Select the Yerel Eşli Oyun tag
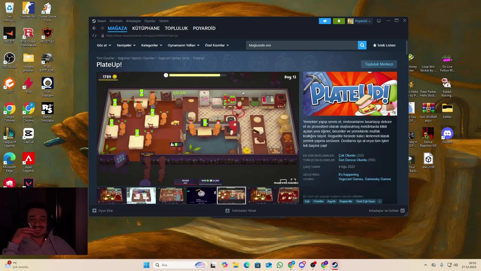Viewport: 481px width, 271px height. [366, 201]
